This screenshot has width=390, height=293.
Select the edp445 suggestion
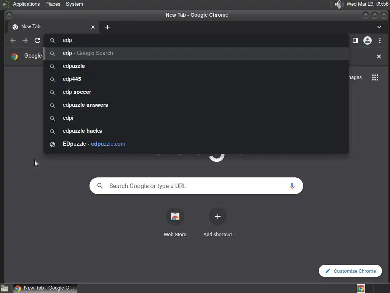196,79
